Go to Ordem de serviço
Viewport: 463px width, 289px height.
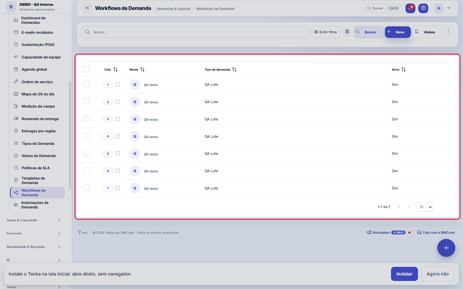pos(38,82)
